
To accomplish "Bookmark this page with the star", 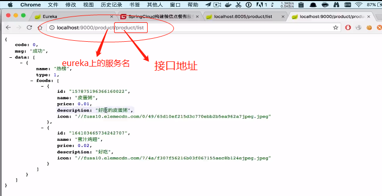I will tap(336, 27).
